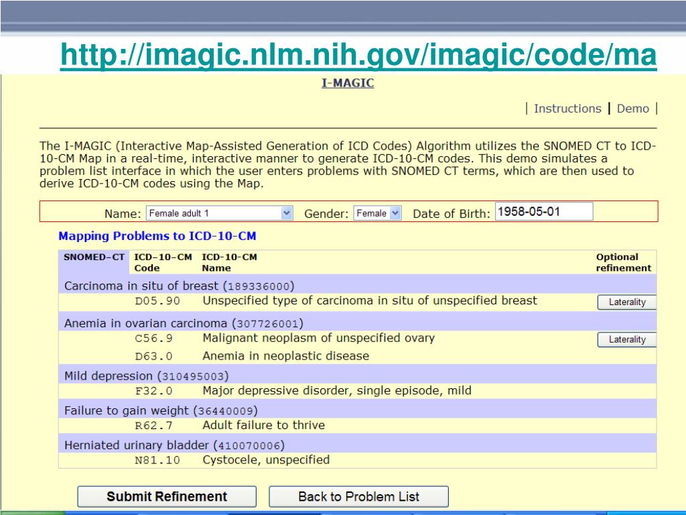This screenshot has width=686, height=515.
Task: Select the 'Carcinoma in situ of breast' problem row
Action: pos(358,286)
